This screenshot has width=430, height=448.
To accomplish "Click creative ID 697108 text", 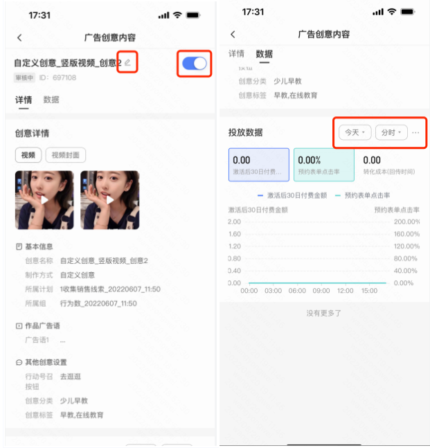I will pos(57,78).
